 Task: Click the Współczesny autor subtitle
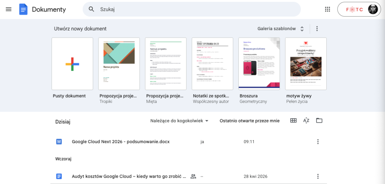[211, 101]
